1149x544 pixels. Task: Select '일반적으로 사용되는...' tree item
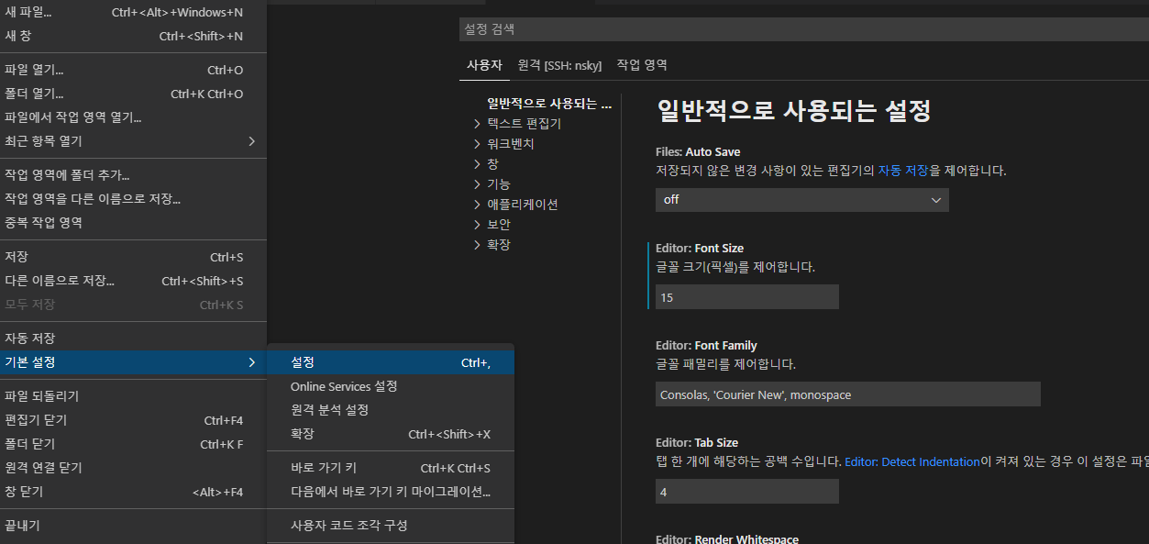pyautogui.click(x=549, y=104)
